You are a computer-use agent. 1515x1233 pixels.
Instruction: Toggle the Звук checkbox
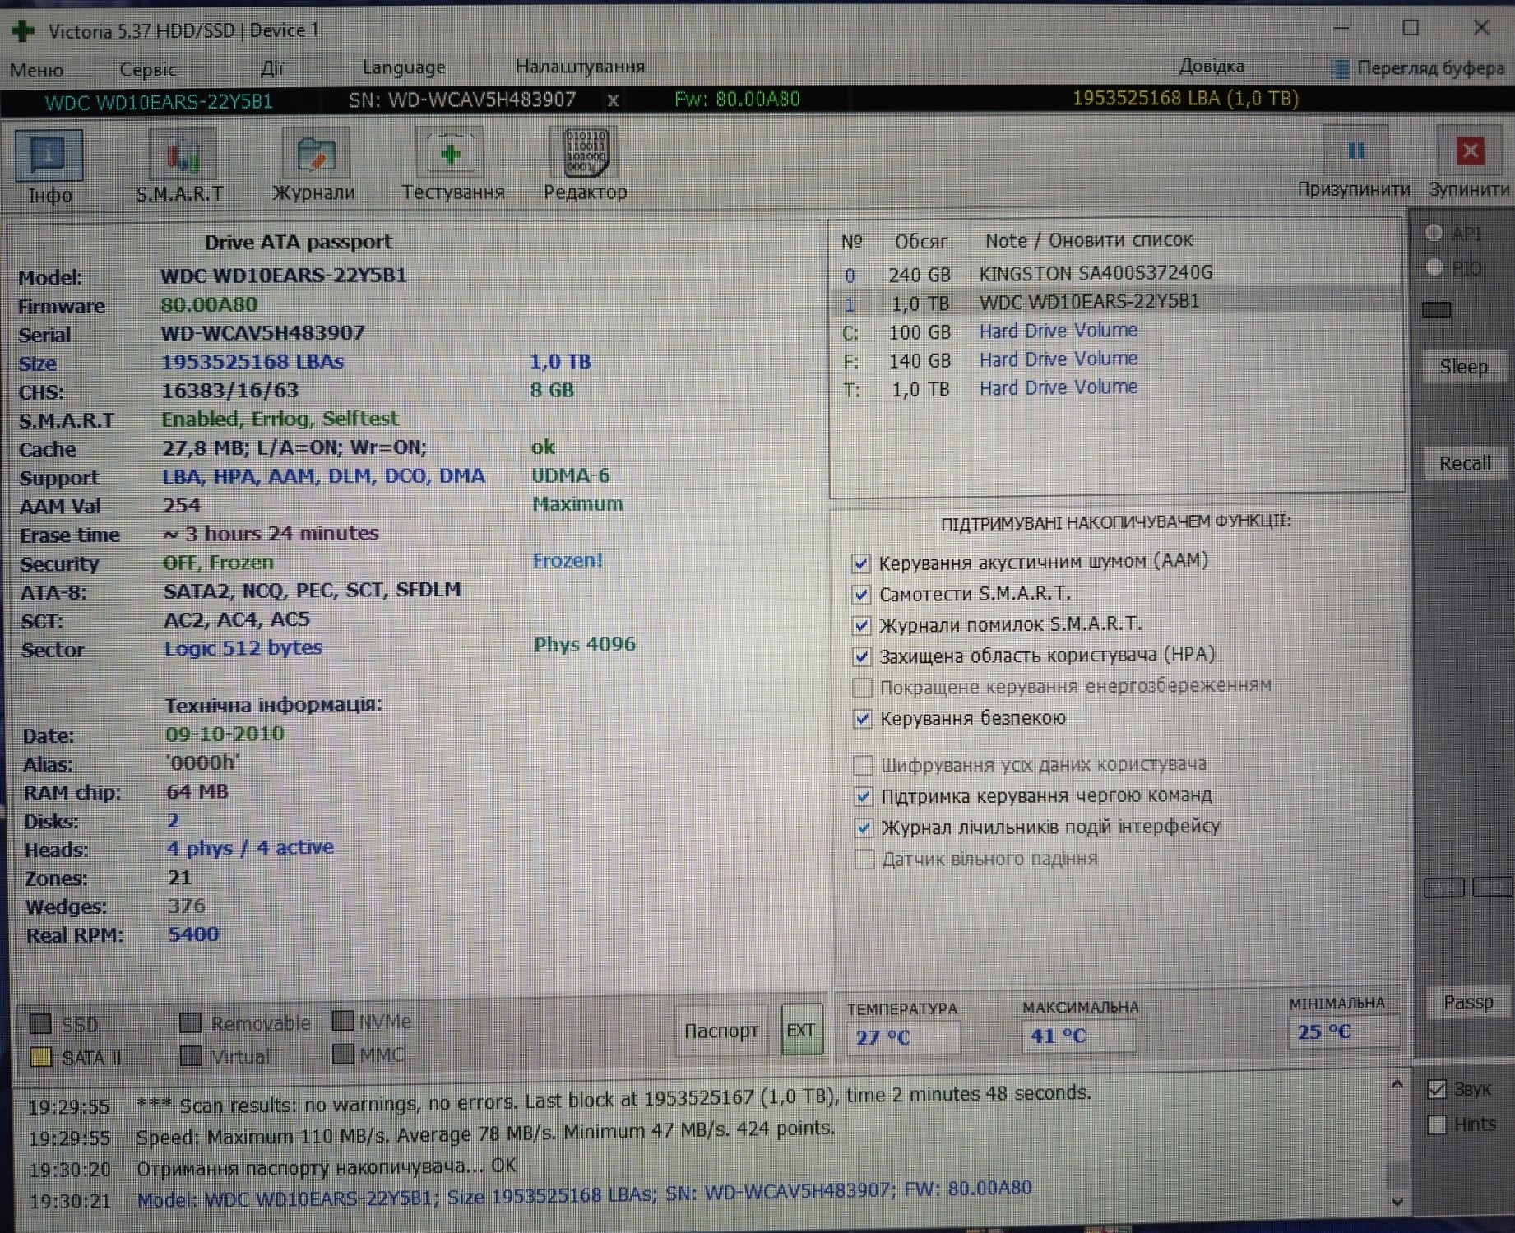(x=1437, y=1090)
